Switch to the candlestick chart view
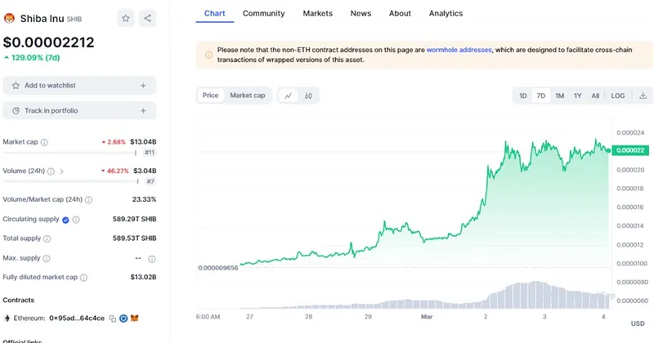 click(308, 96)
